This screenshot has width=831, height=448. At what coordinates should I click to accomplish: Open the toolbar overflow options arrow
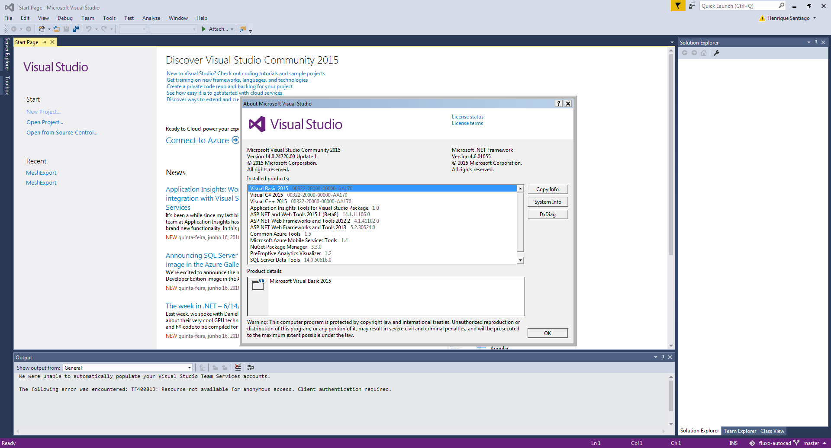click(251, 31)
